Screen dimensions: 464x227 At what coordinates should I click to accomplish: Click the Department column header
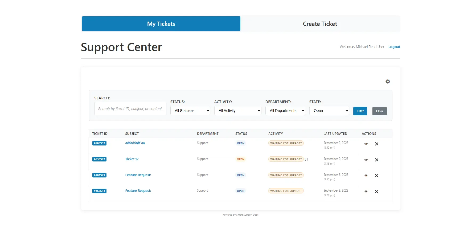tap(208, 134)
